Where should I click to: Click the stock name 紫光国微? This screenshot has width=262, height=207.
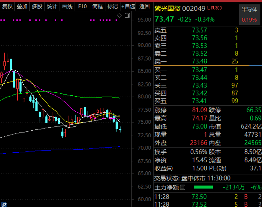[168, 8]
